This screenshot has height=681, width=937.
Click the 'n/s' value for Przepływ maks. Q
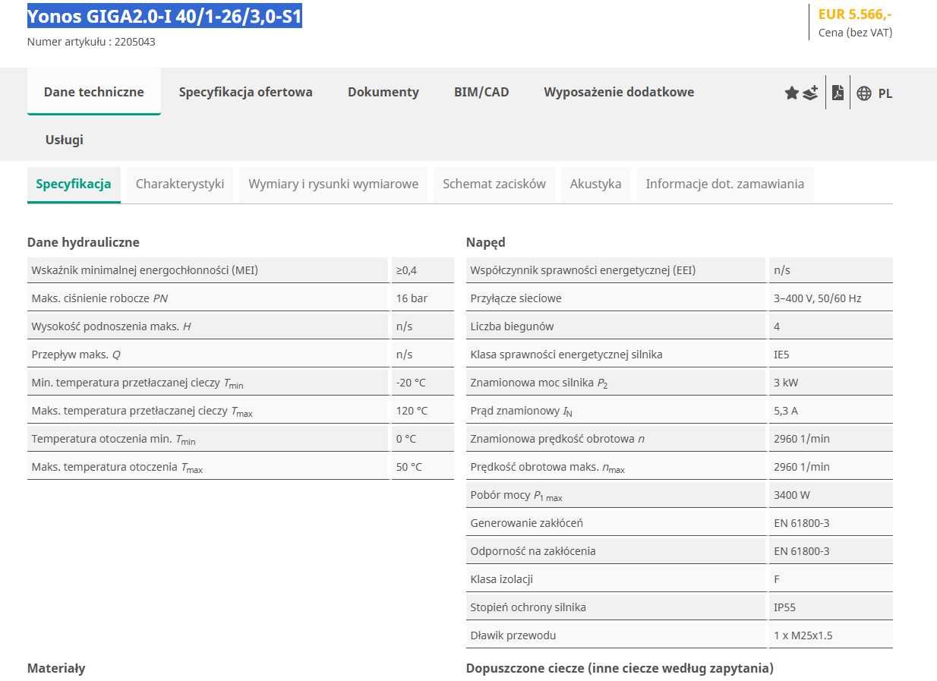(x=404, y=355)
